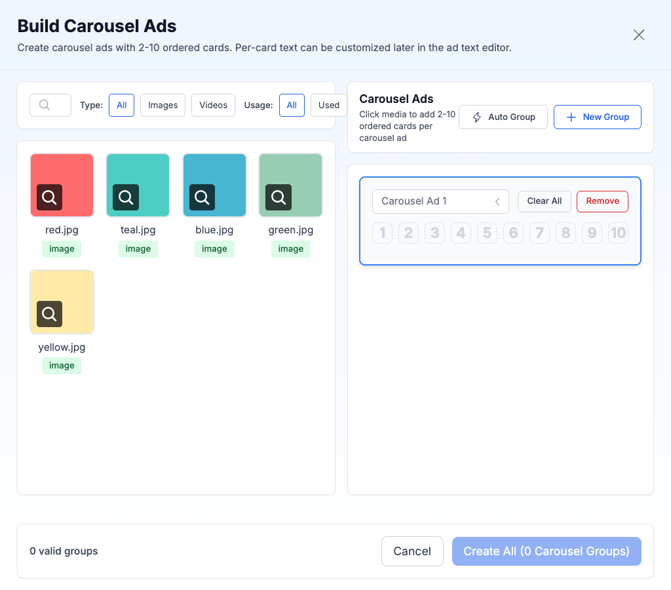The width and height of the screenshot is (671, 590).
Task: Close the Build Carousel Ads dialog
Action: (639, 35)
